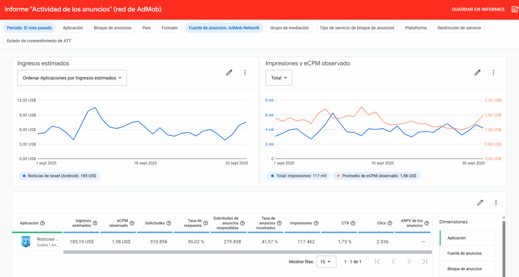Open the Total dropdown in impressions chart

[279, 78]
